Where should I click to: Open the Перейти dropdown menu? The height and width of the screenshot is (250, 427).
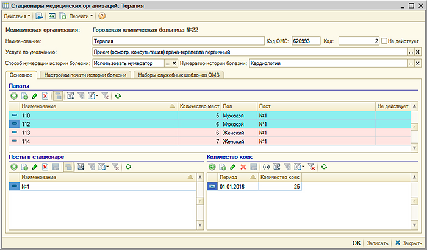point(81,15)
